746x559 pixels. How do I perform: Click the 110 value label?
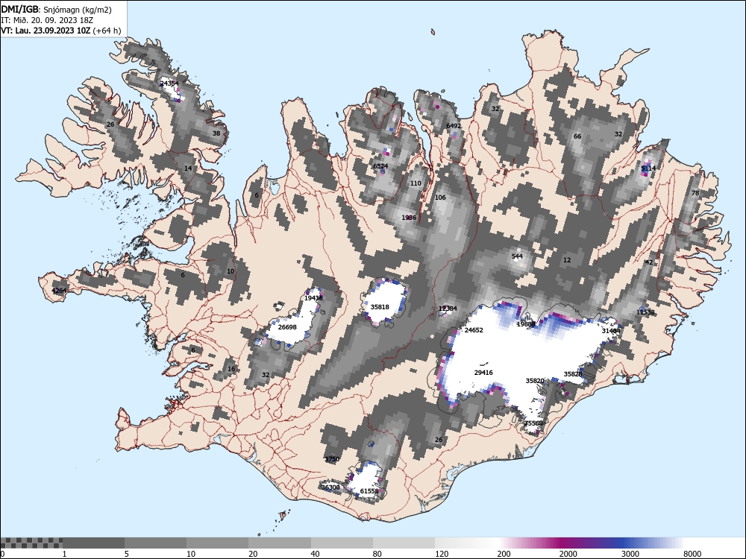click(416, 183)
